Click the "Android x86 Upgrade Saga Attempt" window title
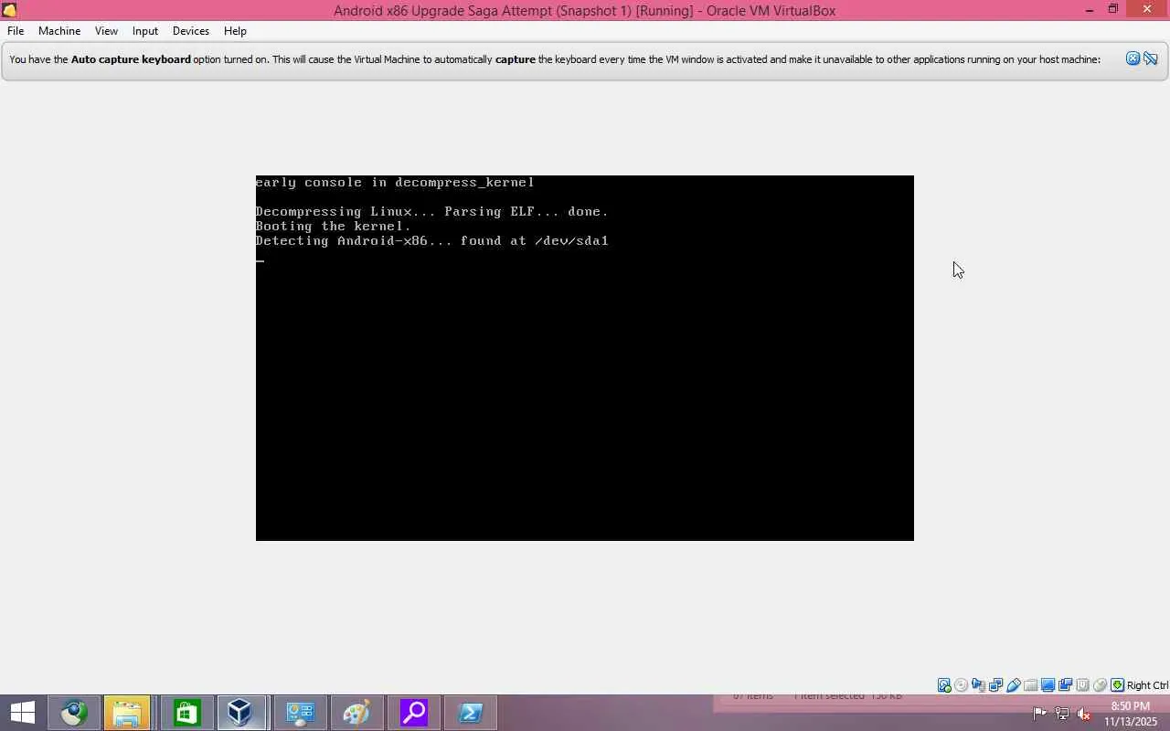 click(x=585, y=10)
